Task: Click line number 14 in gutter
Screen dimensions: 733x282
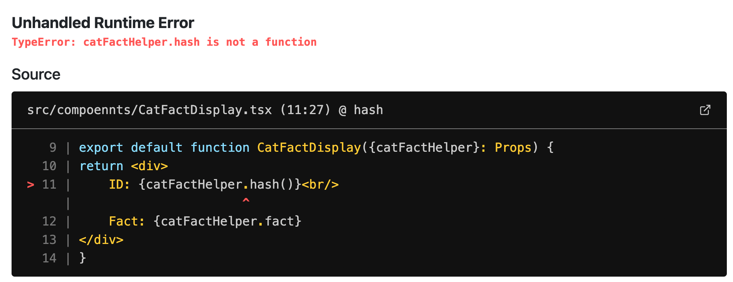Action: tap(49, 258)
